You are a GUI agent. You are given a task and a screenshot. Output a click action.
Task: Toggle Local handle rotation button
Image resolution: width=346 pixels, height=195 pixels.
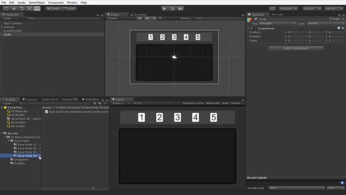(69, 9)
